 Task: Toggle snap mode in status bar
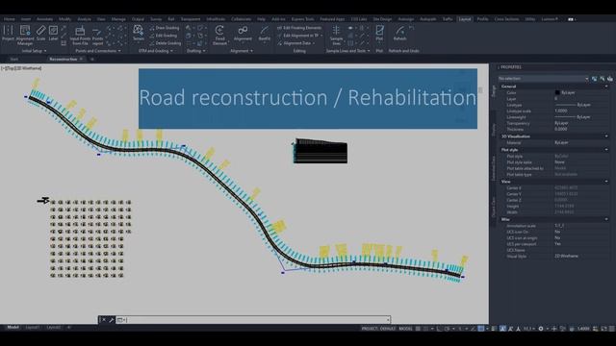tap(425, 329)
